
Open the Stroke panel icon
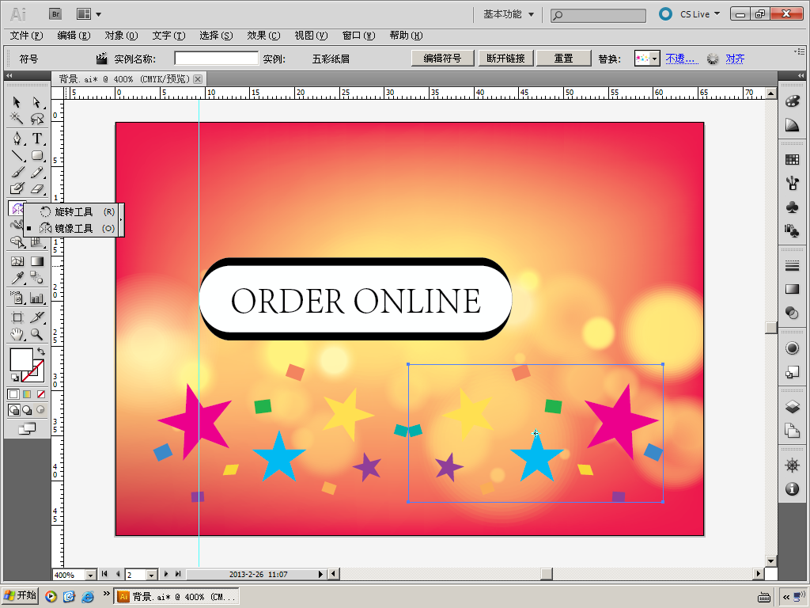click(792, 266)
